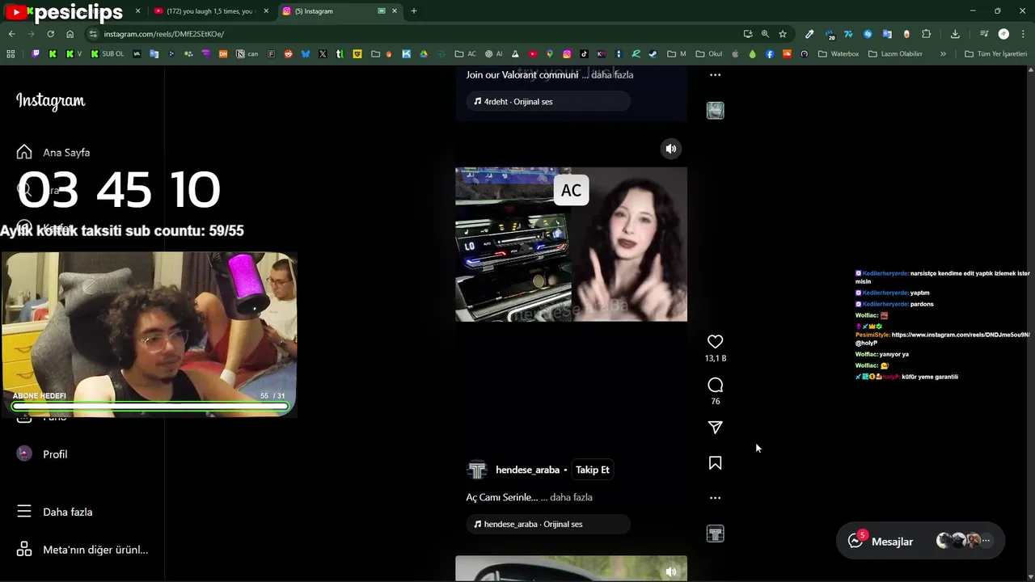The width and height of the screenshot is (1035, 582).
Task: Open the Shazam extension
Action: 868,34
